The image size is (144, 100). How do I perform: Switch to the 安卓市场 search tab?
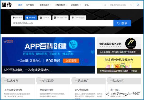point(17,18)
